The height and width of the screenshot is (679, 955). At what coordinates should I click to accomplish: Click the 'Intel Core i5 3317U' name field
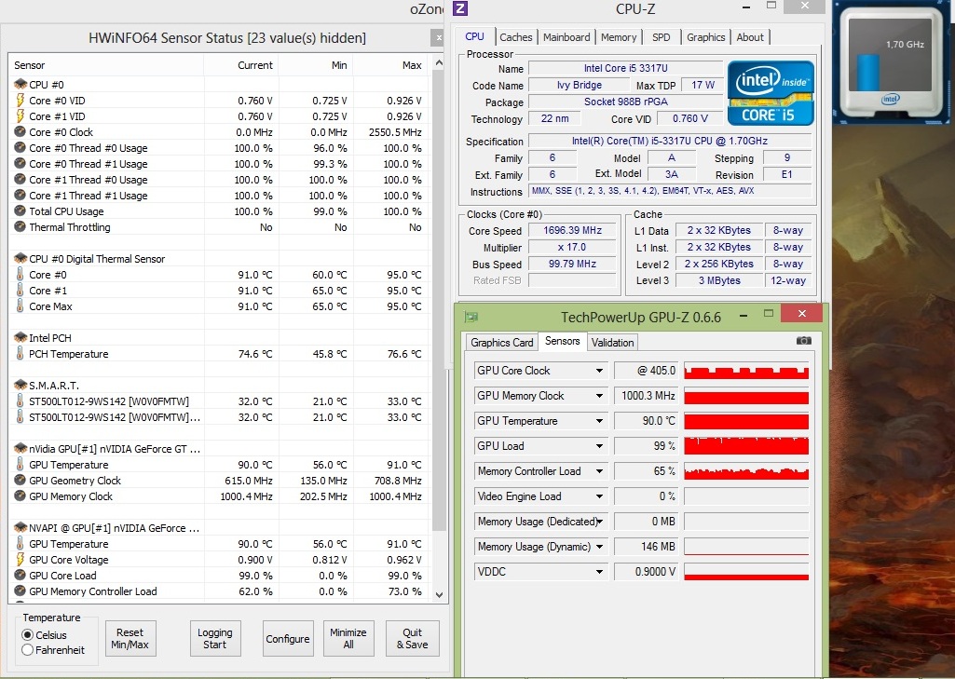(x=625, y=68)
